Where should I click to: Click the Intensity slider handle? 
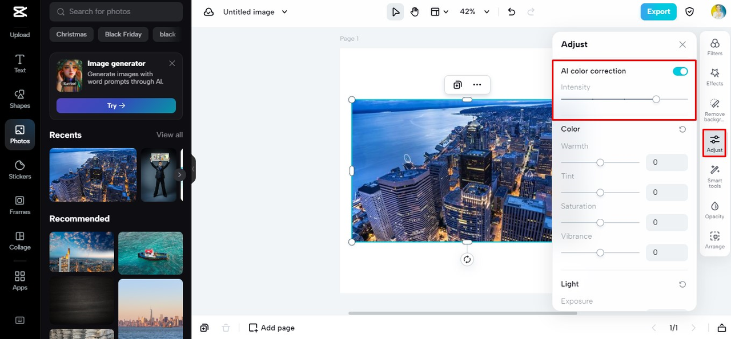coord(656,99)
